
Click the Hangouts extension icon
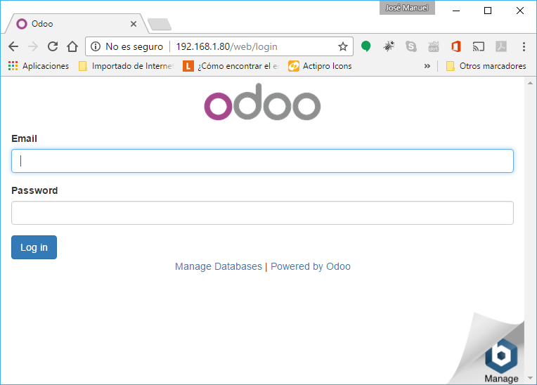365,47
